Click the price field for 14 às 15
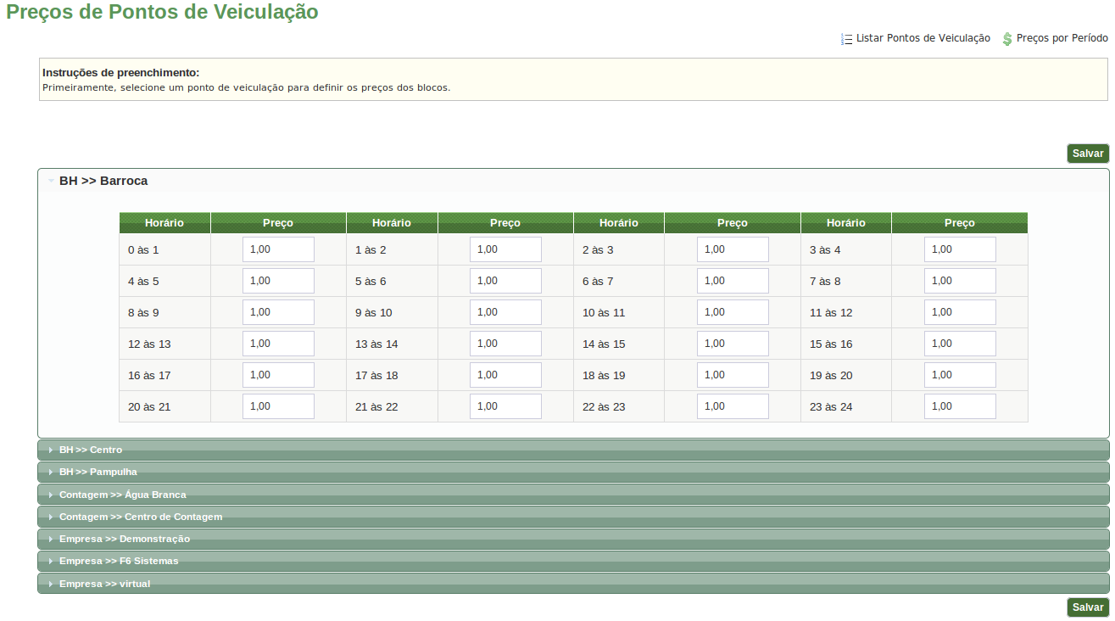Screen dimensions: 1115x621 pyautogui.click(x=733, y=344)
